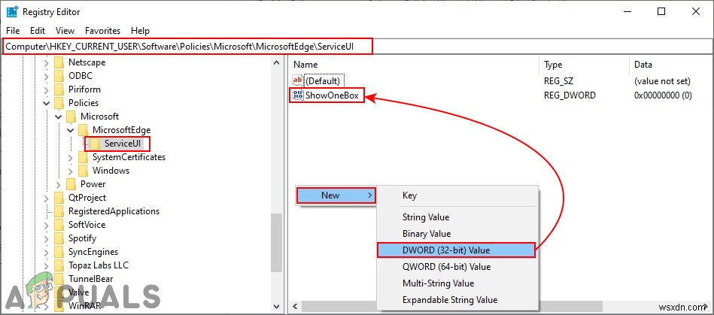The width and height of the screenshot is (714, 315).
Task: Expand the Piriform key
Action: click(x=47, y=89)
